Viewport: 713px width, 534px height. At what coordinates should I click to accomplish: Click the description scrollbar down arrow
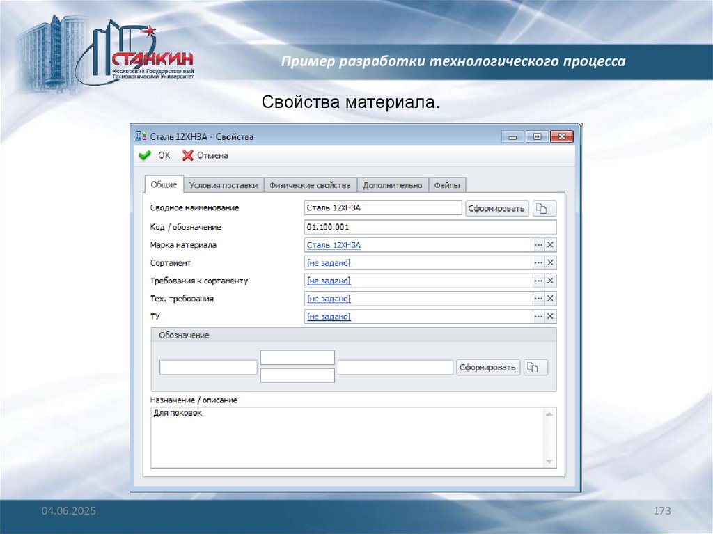point(549,461)
